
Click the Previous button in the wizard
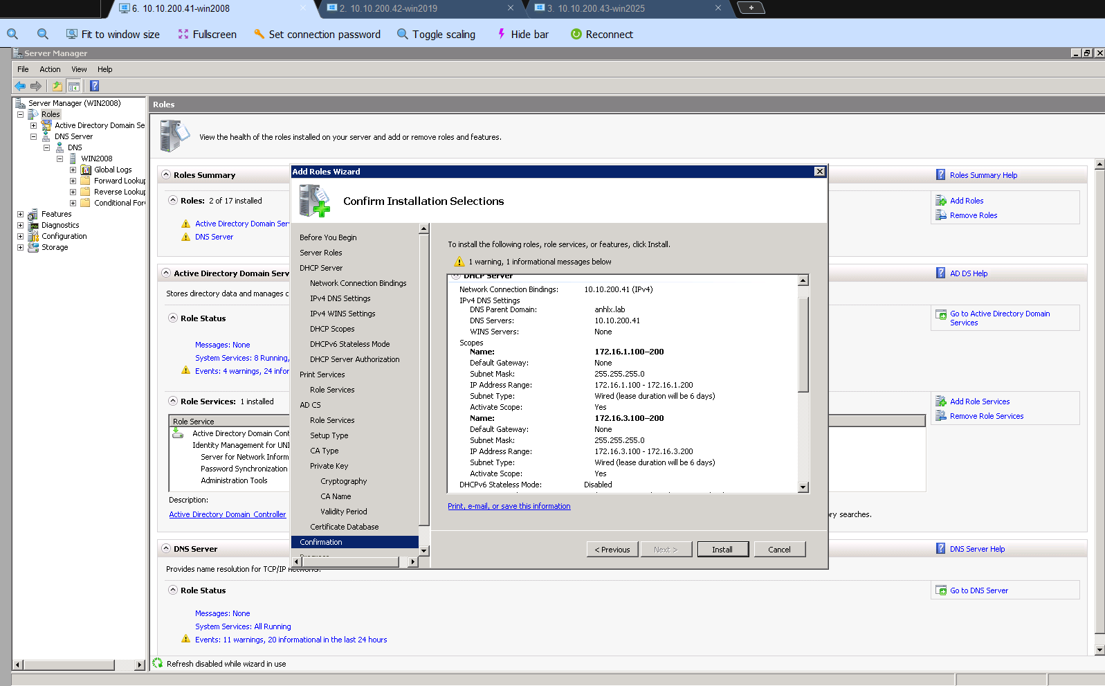click(x=612, y=550)
